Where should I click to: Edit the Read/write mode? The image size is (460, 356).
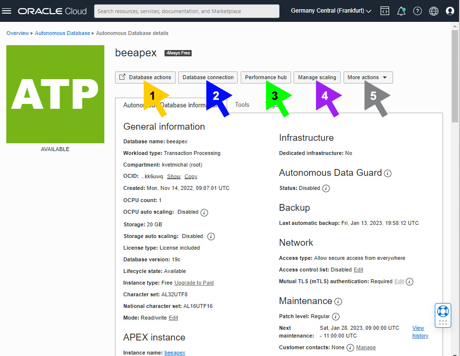[173, 318]
